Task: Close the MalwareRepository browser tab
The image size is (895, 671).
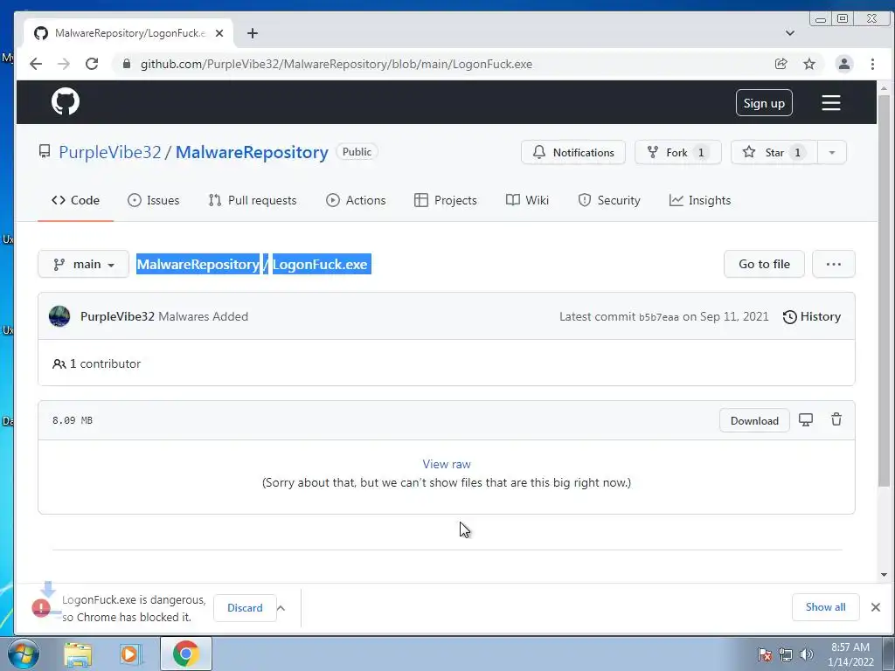Action: coord(219,33)
